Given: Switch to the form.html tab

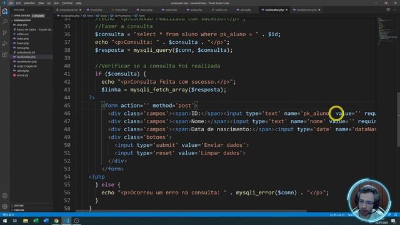Looking at the screenshot, I should tap(121, 10).
